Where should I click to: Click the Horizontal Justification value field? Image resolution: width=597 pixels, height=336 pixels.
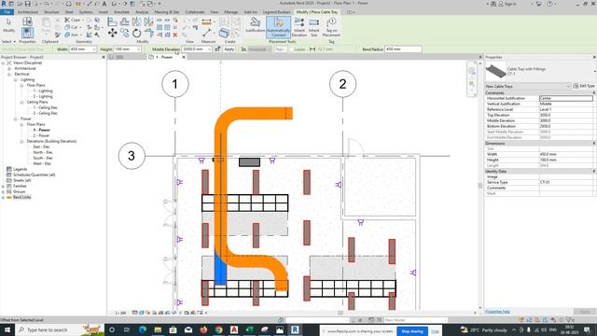566,98
